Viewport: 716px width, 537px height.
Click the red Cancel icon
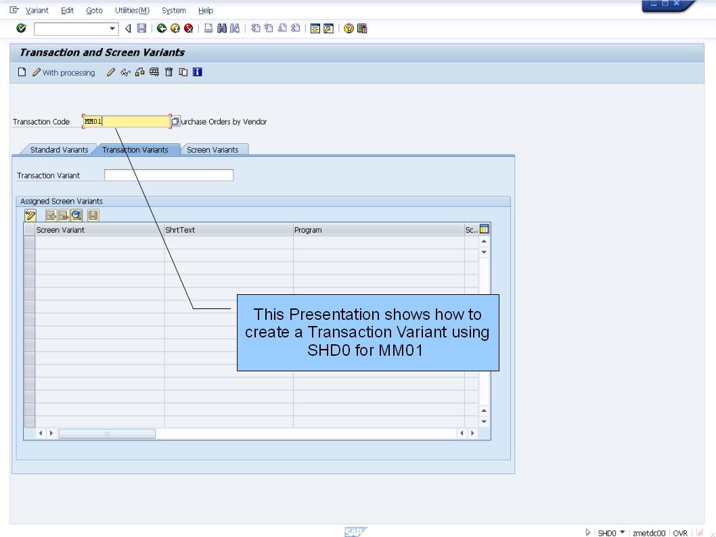pyautogui.click(x=189, y=28)
